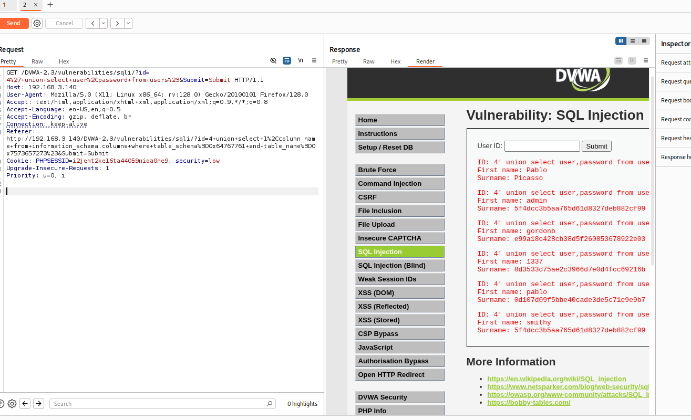Open Brute Force vulnerability page
691x420 pixels.
coord(400,170)
